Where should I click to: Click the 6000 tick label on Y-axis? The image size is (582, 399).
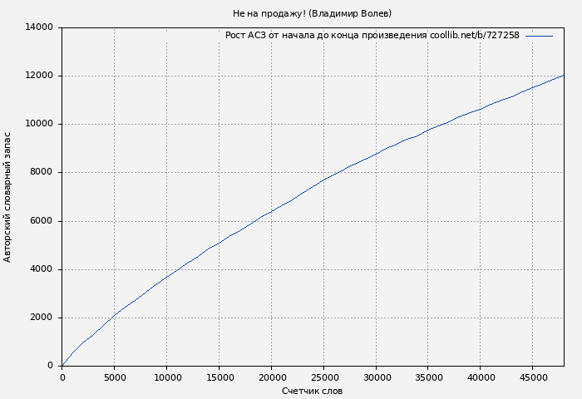point(42,221)
